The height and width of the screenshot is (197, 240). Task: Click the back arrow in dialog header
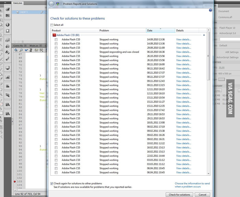[51, 4]
